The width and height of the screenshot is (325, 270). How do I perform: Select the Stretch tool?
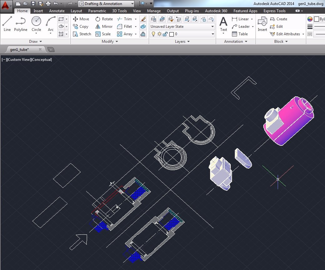pyautogui.click(x=82, y=34)
